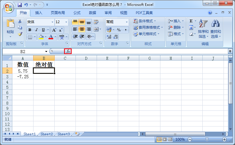Click AutoSum sigma icon

coord(191,21)
